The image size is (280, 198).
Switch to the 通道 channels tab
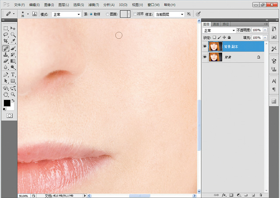pos(216,24)
